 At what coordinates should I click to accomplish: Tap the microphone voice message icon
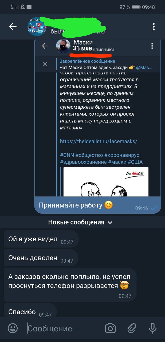pyautogui.click(x=153, y=328)
